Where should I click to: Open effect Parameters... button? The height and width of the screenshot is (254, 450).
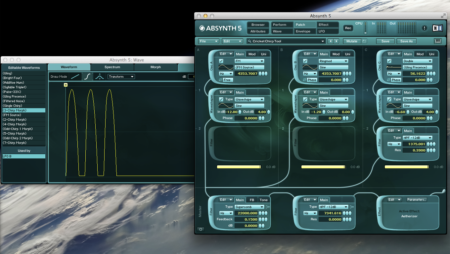(417, 200)
